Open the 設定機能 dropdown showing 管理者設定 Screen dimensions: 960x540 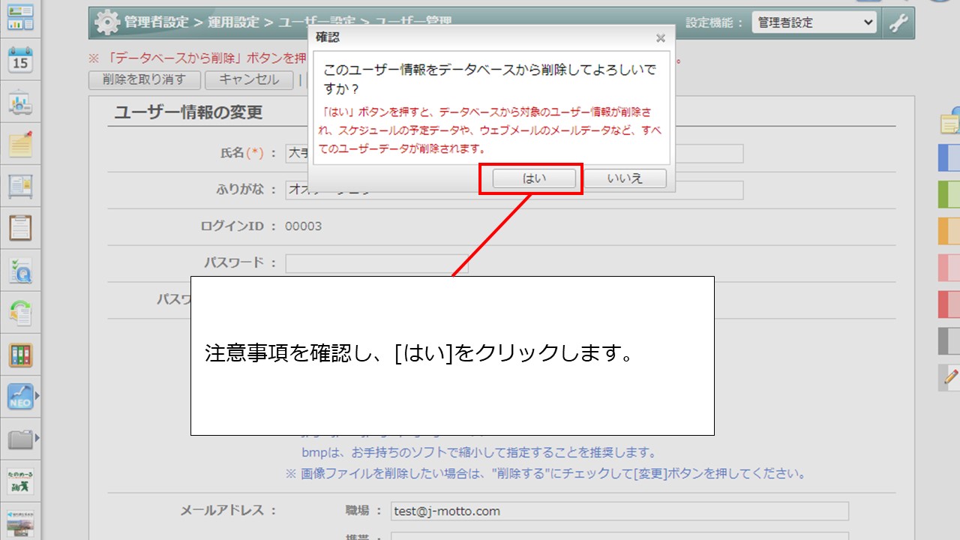coord(814,23)
